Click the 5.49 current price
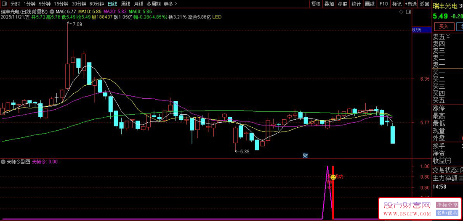Viewport: 463px width, 221px height. click(440, 16)
